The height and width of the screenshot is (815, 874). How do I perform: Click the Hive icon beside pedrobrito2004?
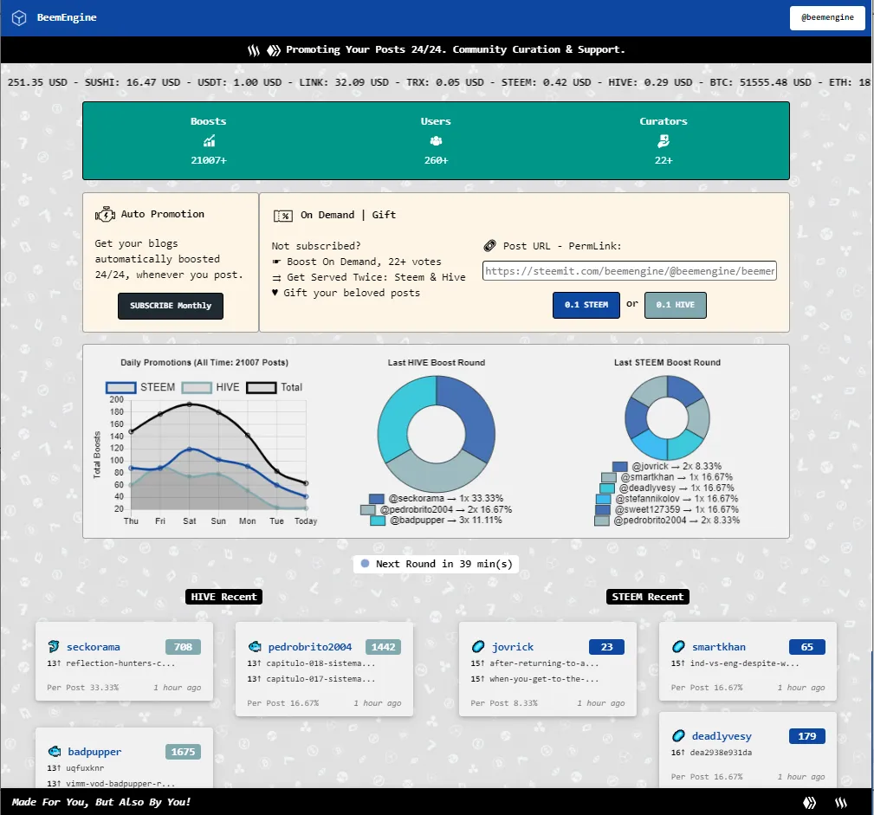point(255,647)
